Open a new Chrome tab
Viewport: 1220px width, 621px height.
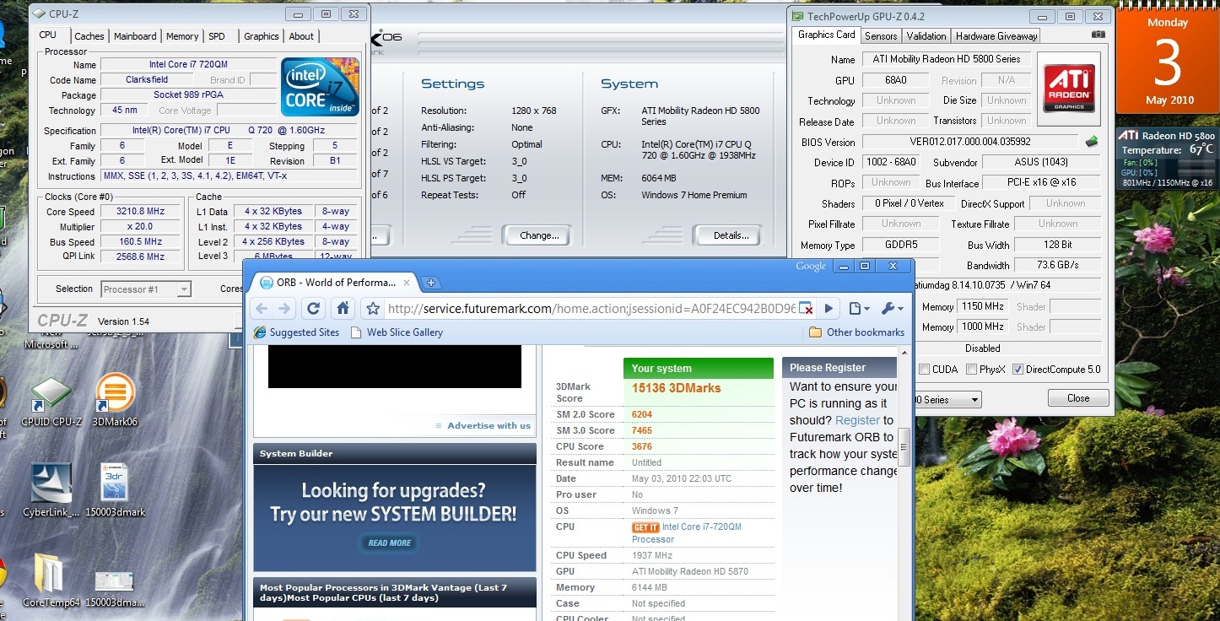tap(430, 283)
